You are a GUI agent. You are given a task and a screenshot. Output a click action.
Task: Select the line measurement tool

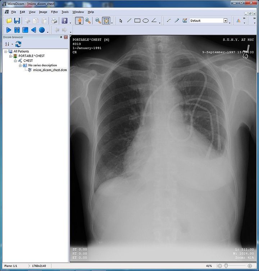129,21
